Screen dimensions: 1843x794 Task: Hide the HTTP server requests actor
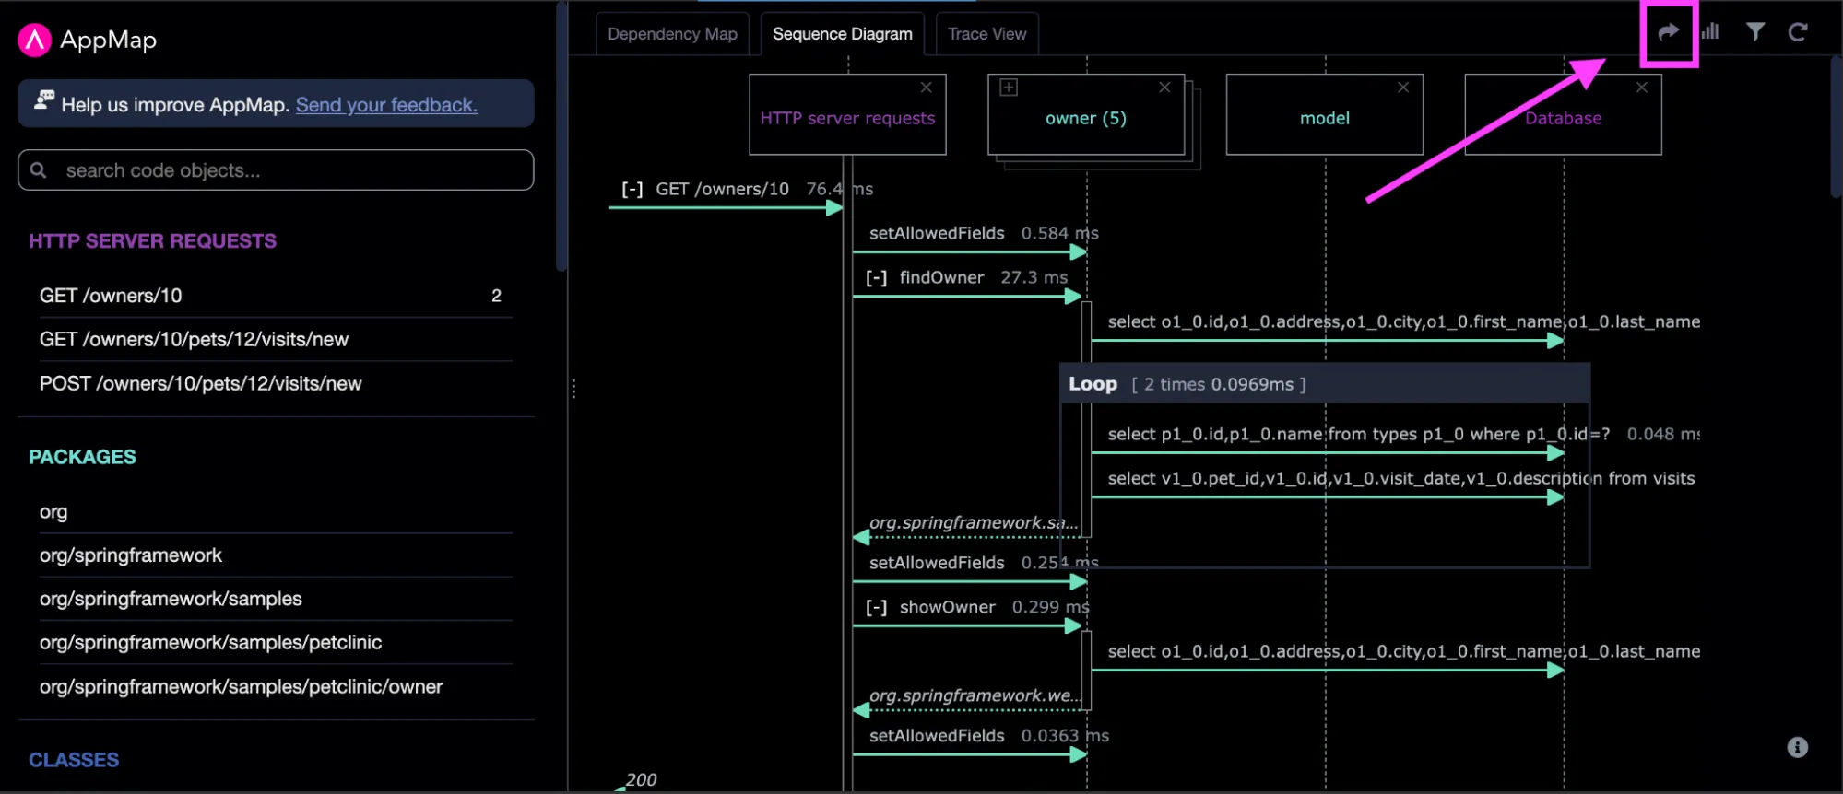pos(927,88)
